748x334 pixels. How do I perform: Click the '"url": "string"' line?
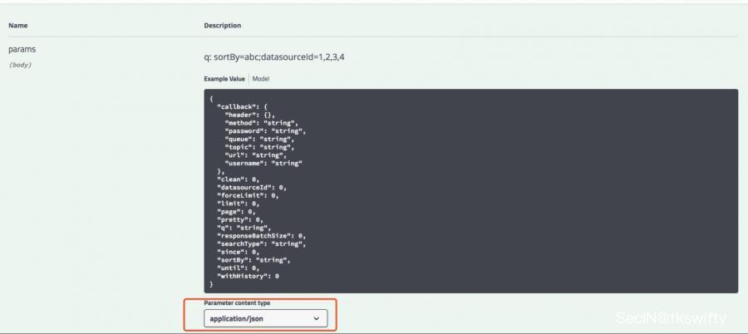256,155
